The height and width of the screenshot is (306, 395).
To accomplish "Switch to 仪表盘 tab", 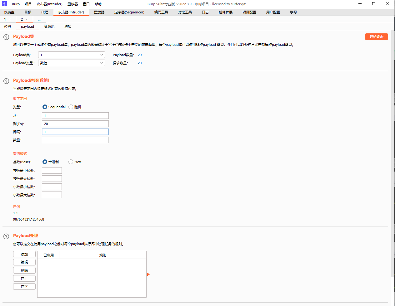I will [9, 12].
